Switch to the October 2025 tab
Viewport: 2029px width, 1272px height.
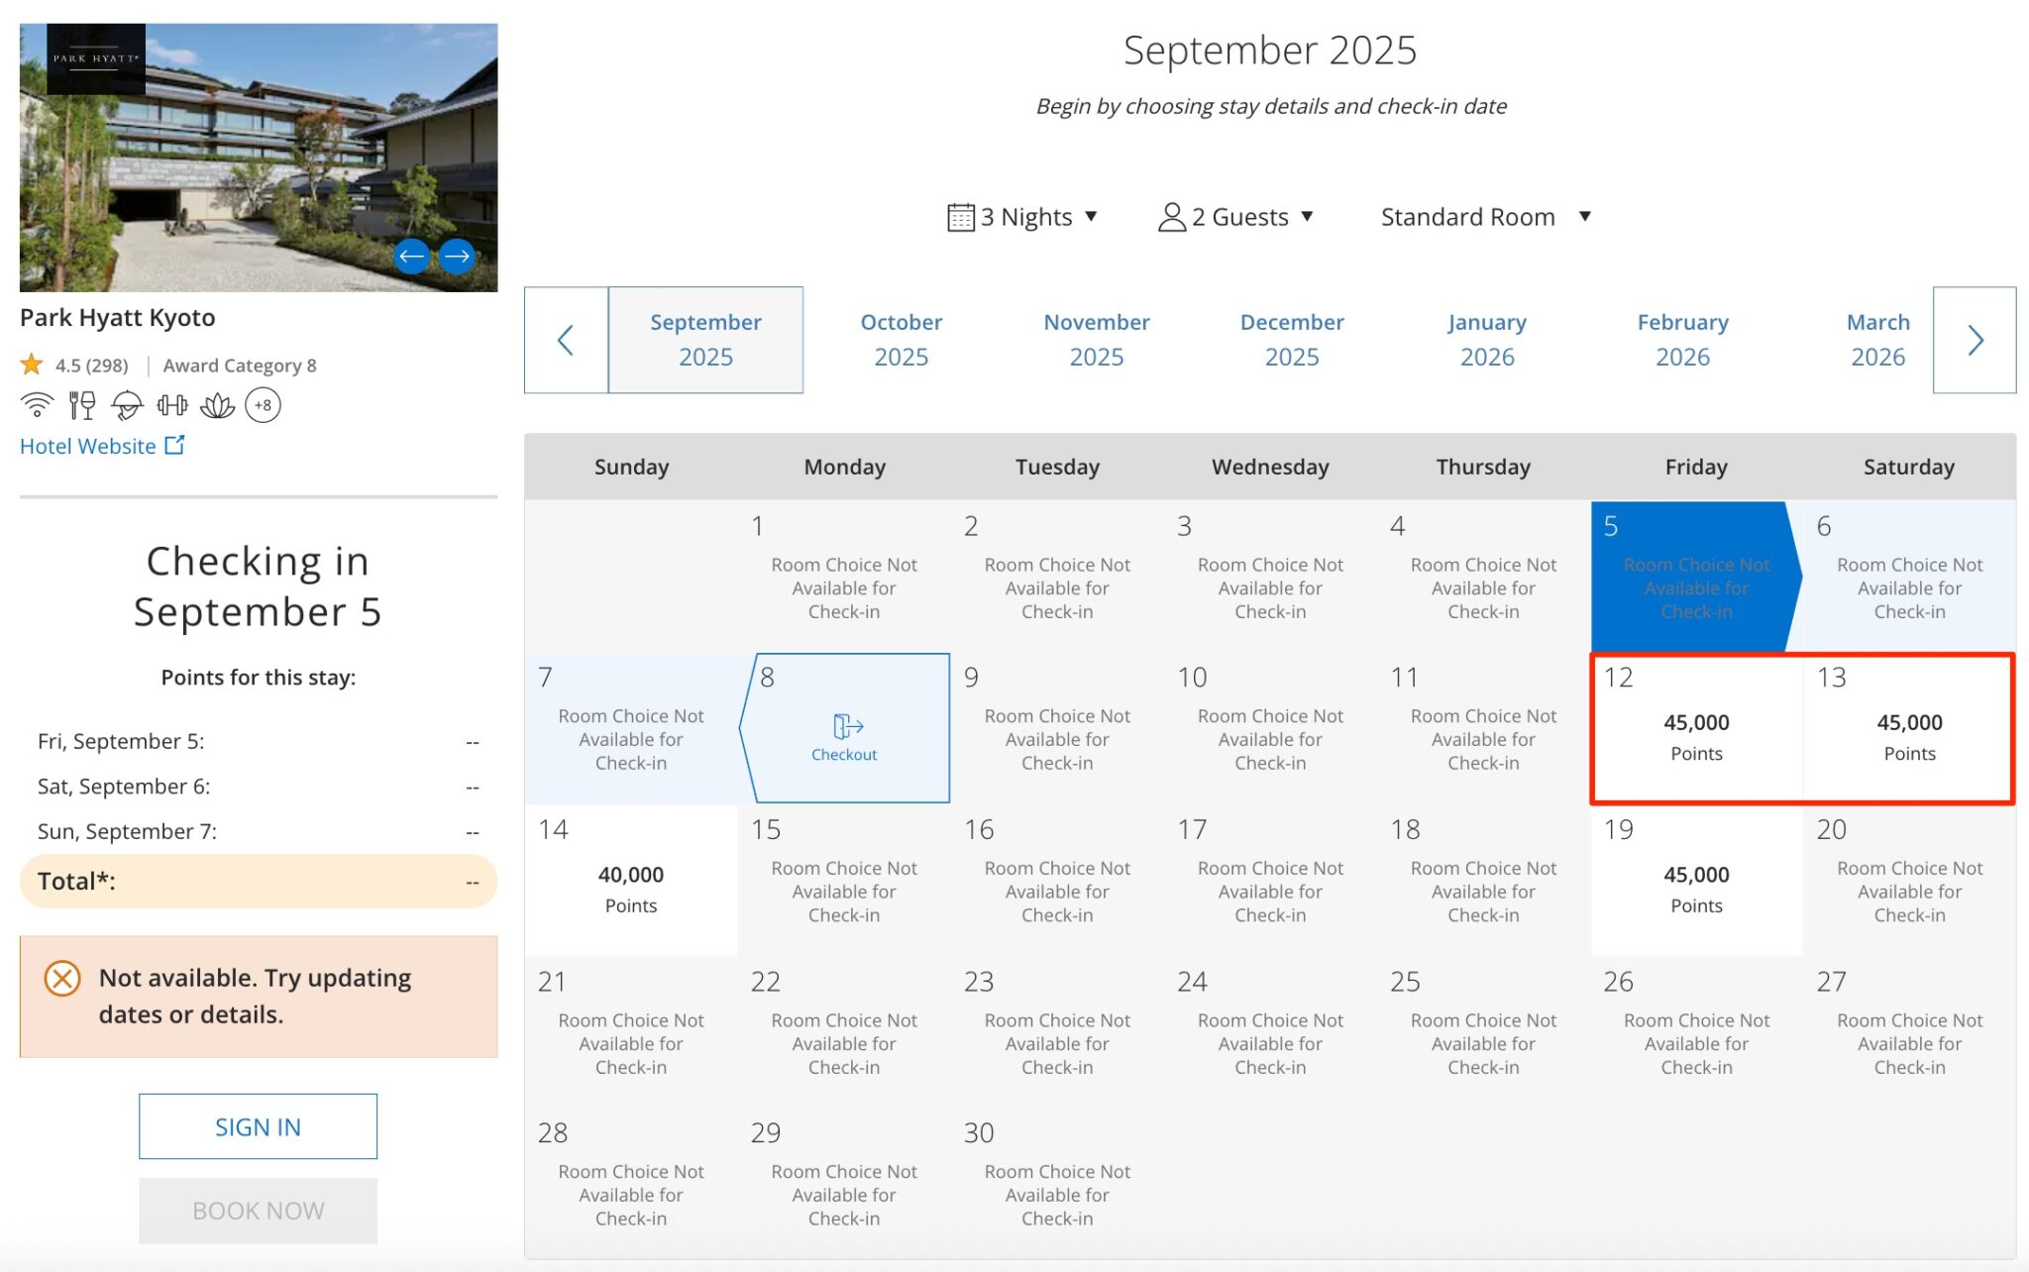tap(901, 340)
